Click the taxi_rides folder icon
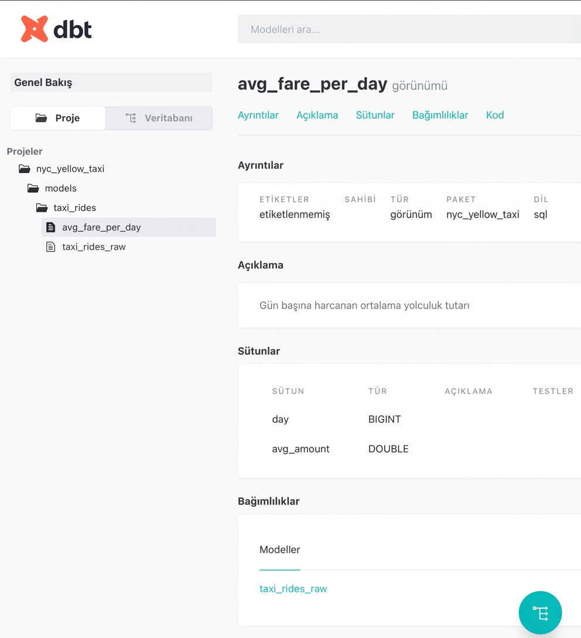Viewport: 581px width, 638px height. click(42, 208)
